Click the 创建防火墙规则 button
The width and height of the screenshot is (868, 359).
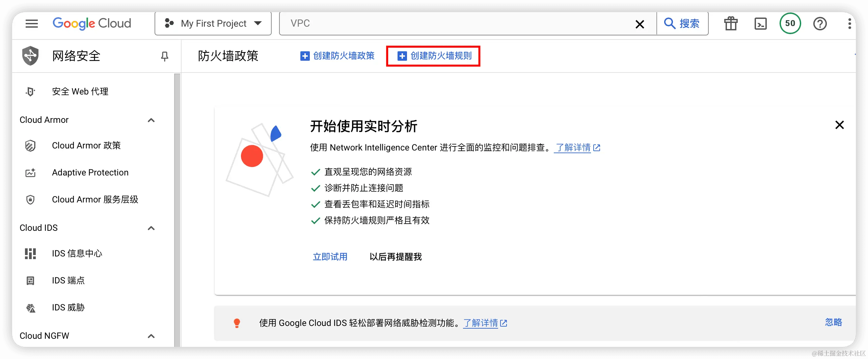433,56
